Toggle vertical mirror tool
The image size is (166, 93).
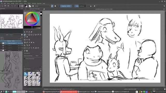point(94,6)
